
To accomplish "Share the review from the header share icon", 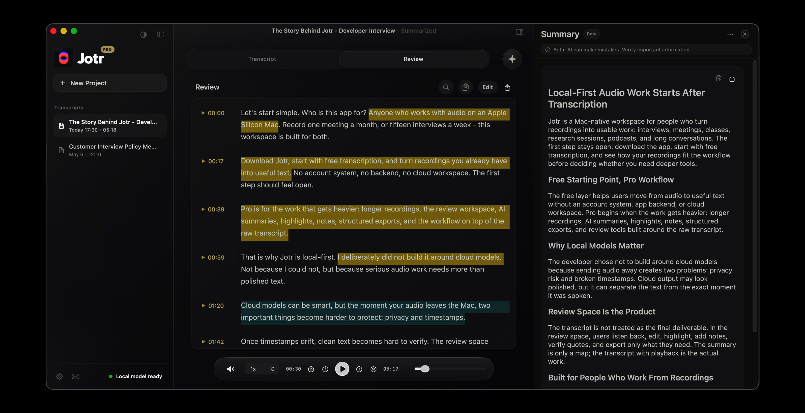I will (507, 88).
